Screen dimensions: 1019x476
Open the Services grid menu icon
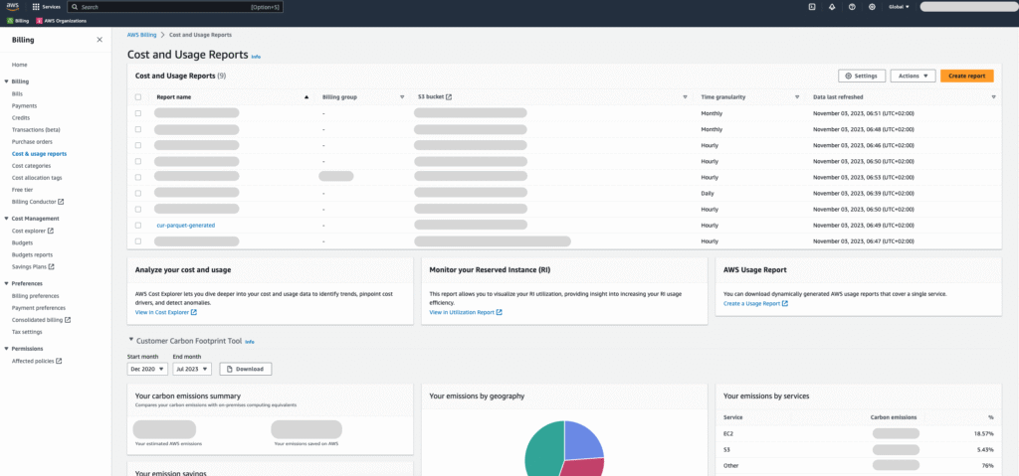pyautogui.click(x=36, y=7)
